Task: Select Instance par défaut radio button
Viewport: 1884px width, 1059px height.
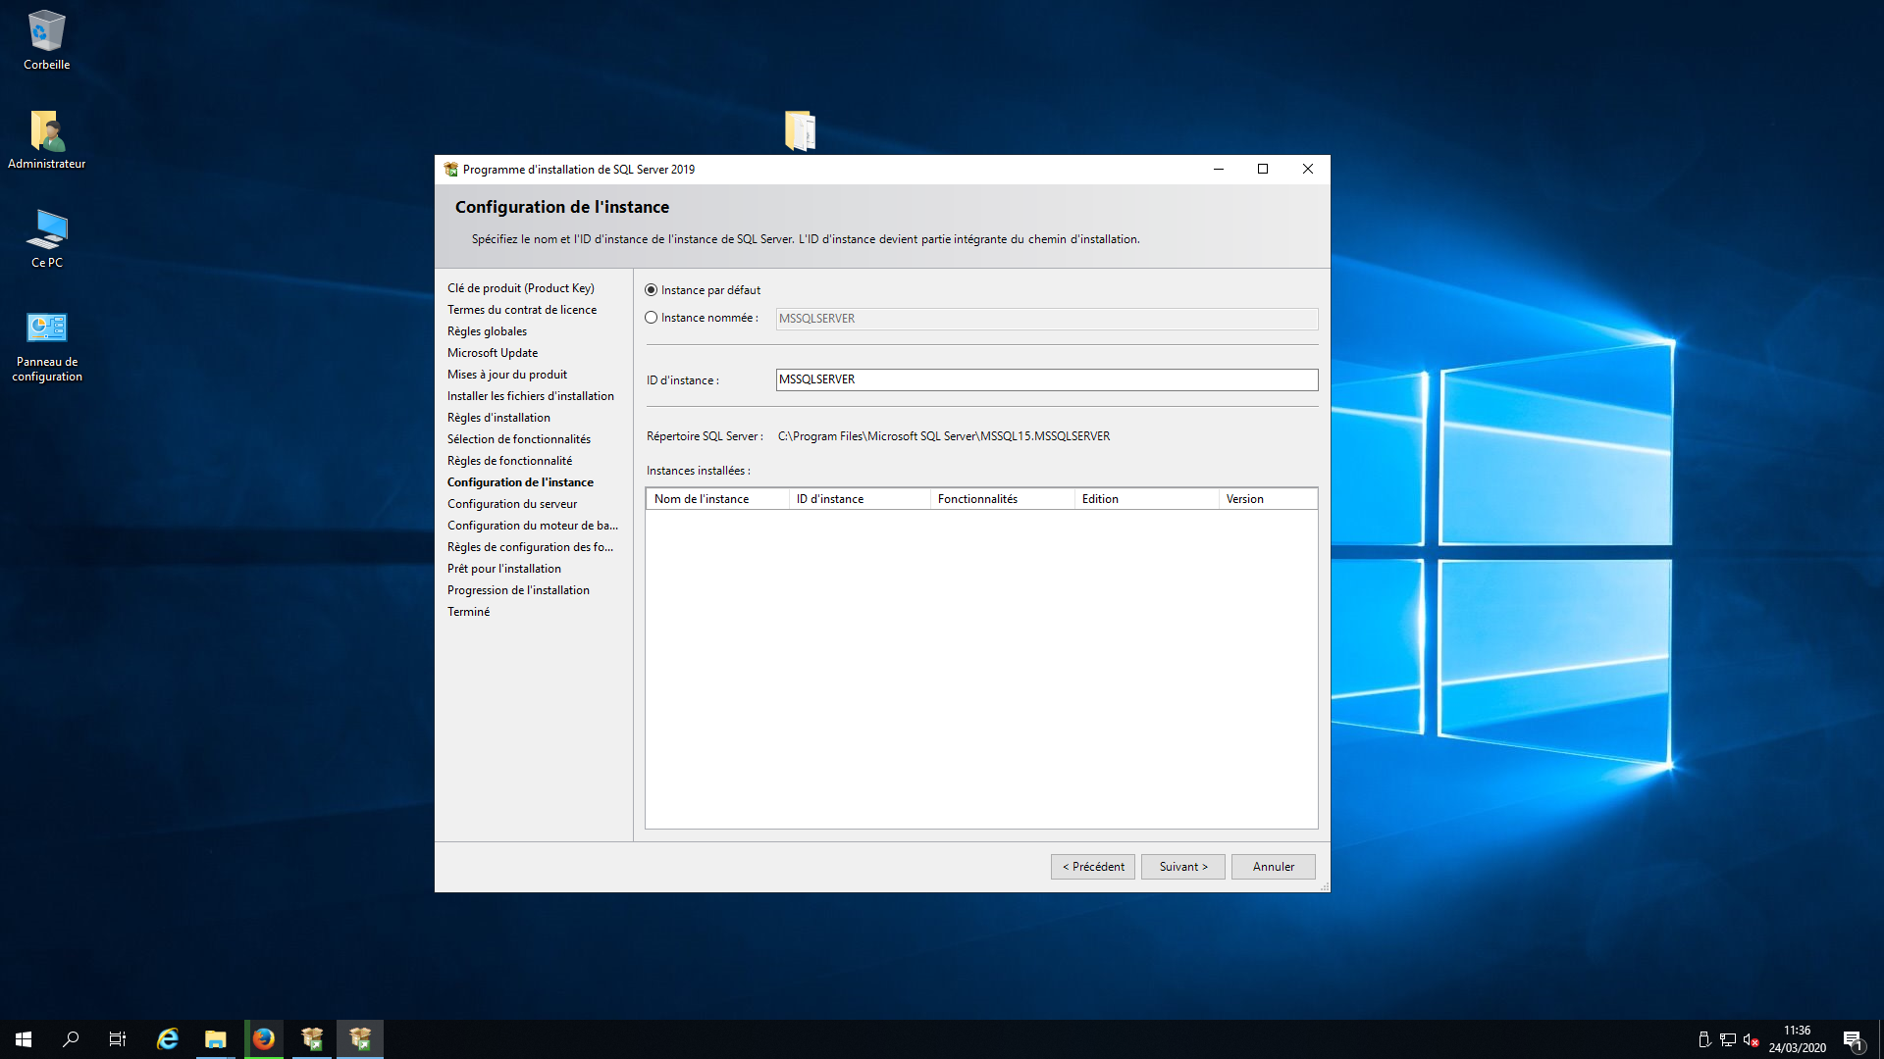Action: (651, 290)
